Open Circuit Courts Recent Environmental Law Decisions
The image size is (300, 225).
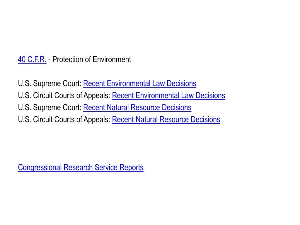coord(168,96)
